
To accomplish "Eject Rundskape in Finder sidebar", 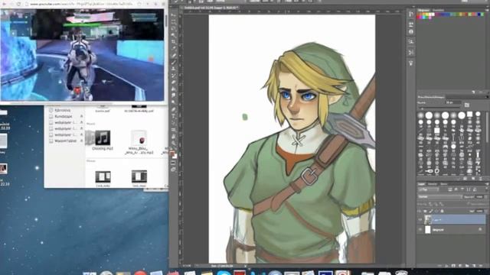I will (82, 116).
